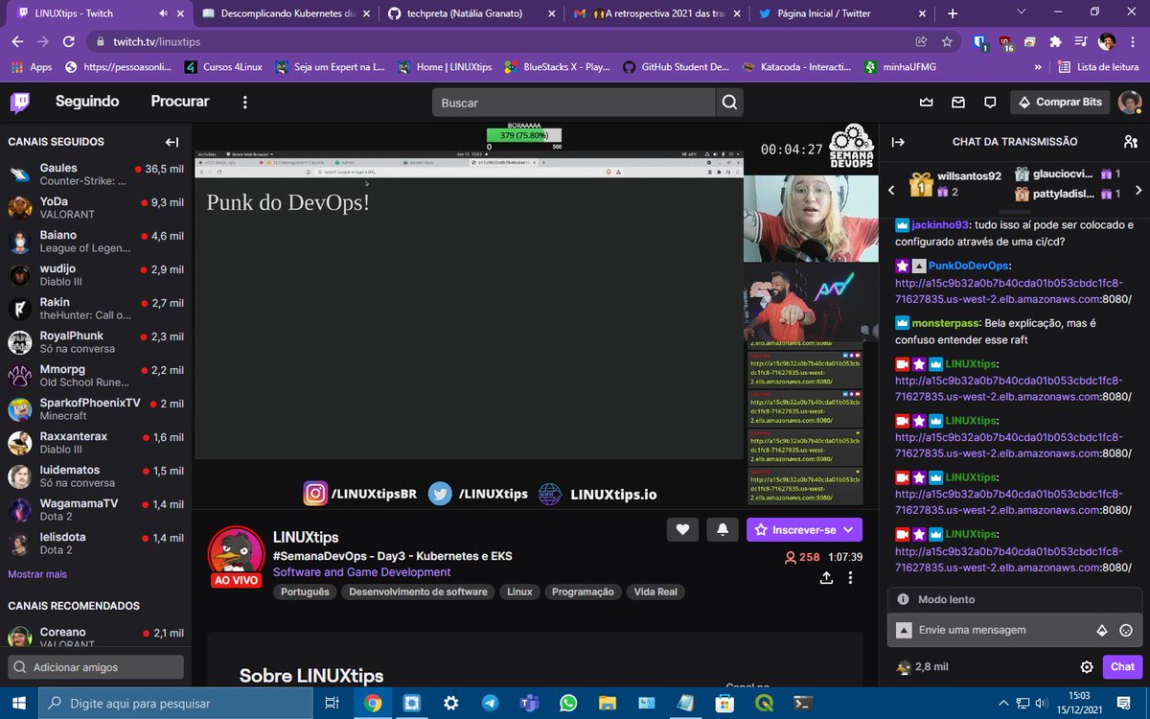1150x719 pixels.
Task: Open the Inscrever-se subscribe dropdown
Action: click(804, 529)
